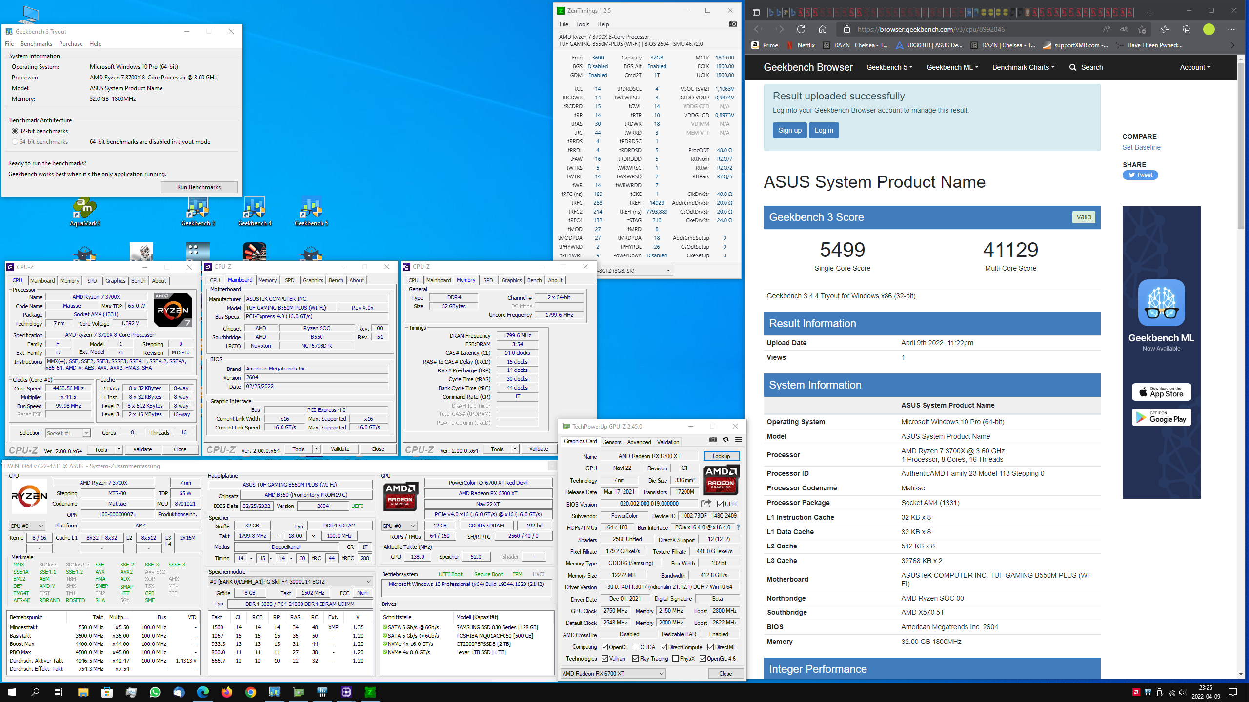The width and height of the screenshot is (1249, 702).
Task: Open WhatsApp from taskbar
Action: coord(155,692)
